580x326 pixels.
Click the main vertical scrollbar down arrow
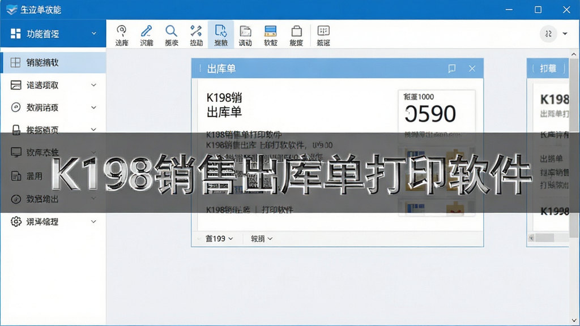pyautogui.click(x=574, y=320)
